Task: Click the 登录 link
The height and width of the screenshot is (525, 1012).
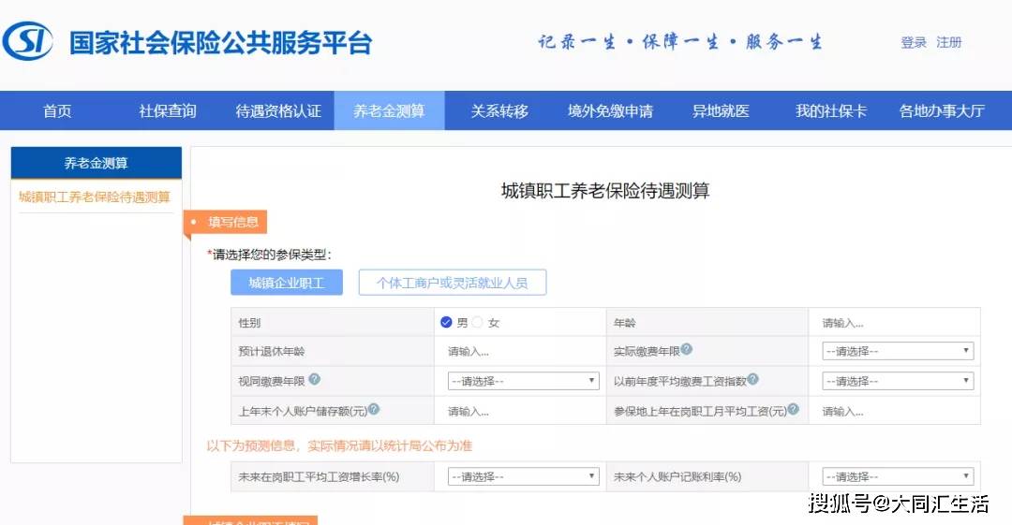Action: tap(914, 42)
